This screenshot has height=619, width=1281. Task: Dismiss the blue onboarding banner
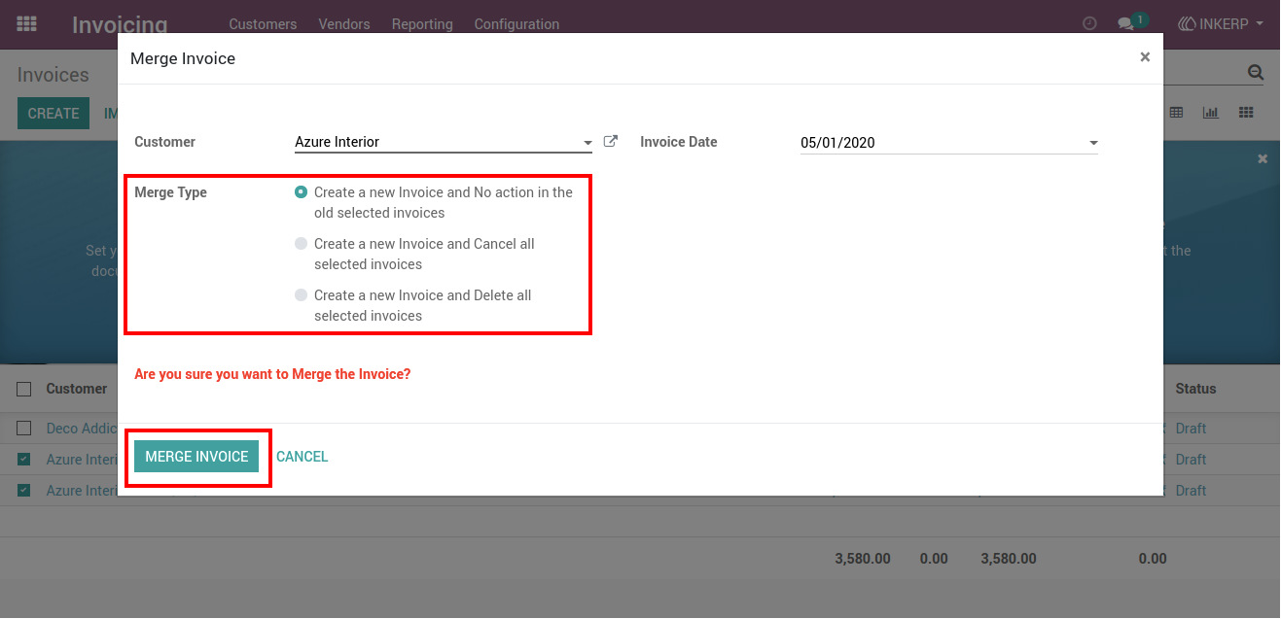[x=1263, y=158]
